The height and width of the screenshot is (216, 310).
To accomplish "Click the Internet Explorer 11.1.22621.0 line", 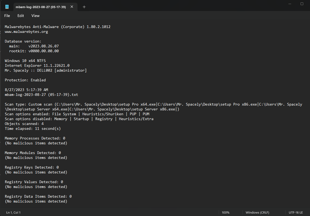I will (x=37, y=65).
